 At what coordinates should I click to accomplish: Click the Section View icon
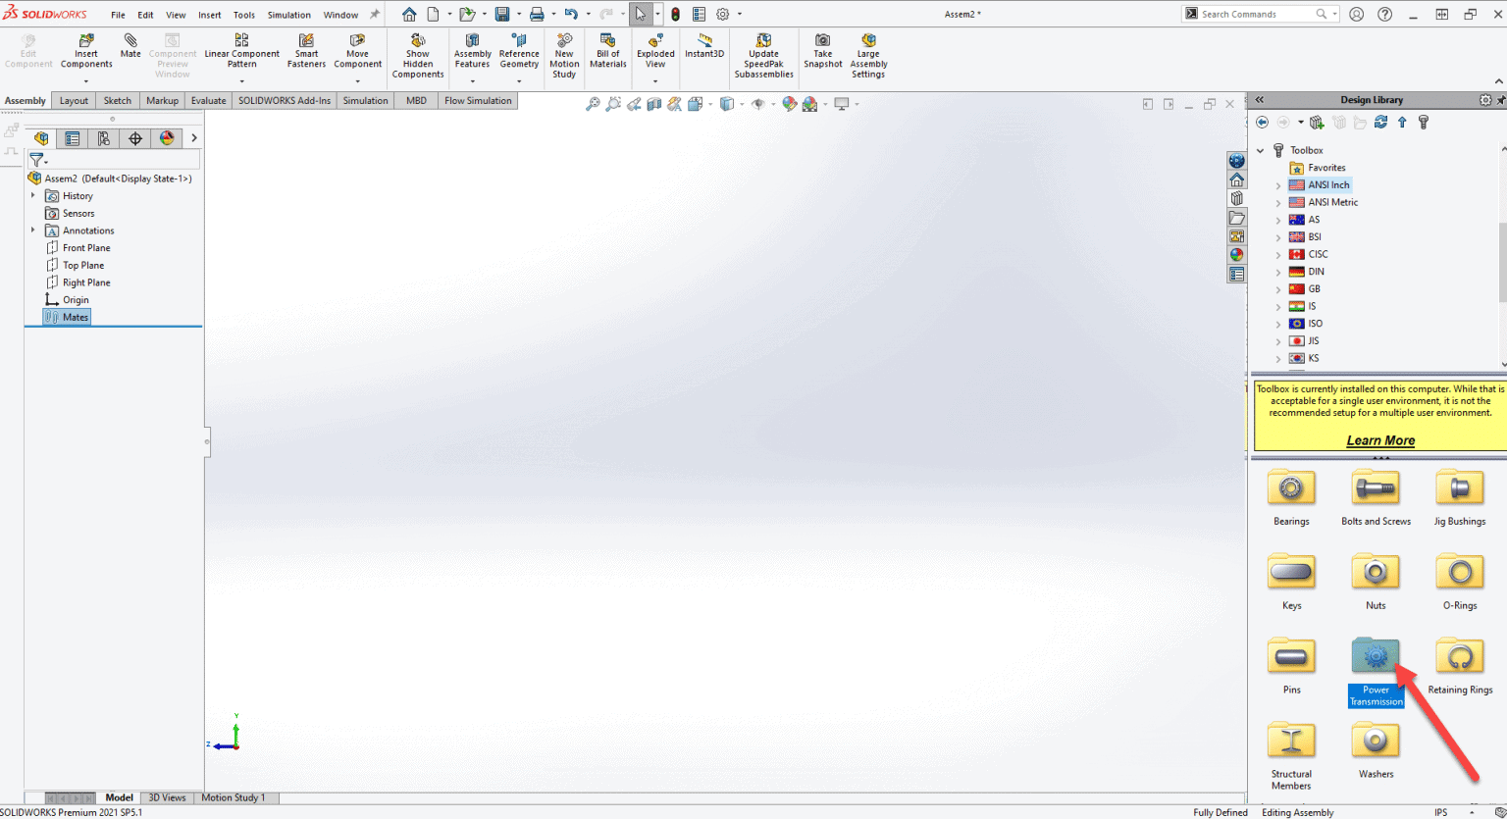point(654,103)
